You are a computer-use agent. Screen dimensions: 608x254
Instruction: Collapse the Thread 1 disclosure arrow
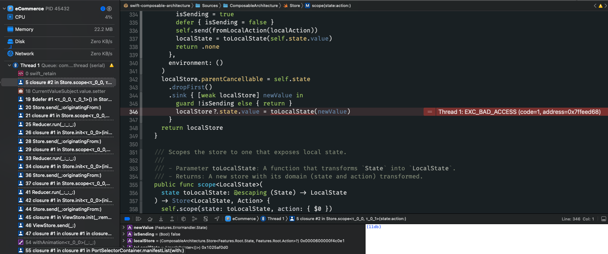point(10,65)
